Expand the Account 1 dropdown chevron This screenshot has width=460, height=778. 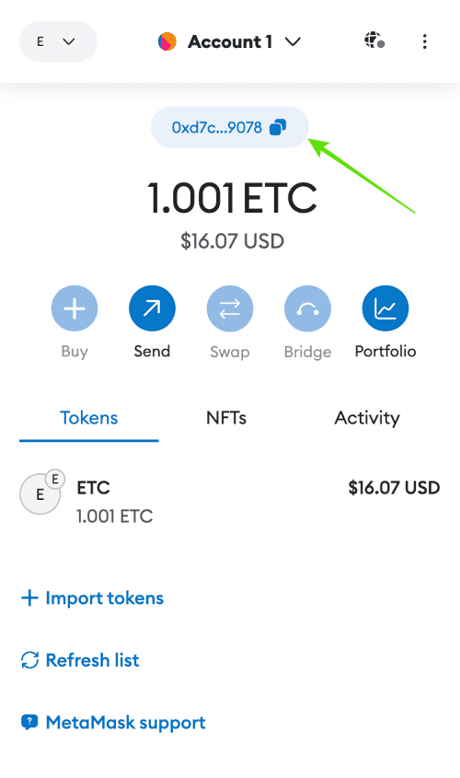293,41
